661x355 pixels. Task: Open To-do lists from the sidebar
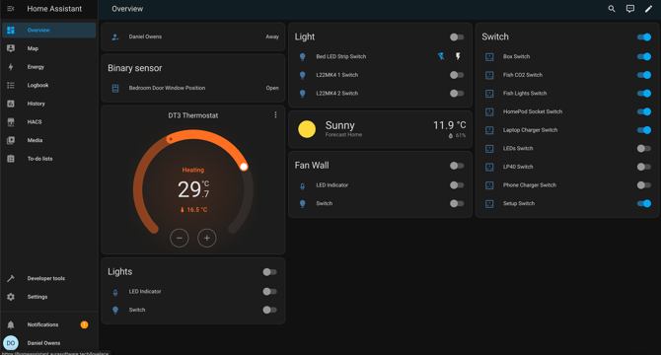pyautogui.click(x=49, y=159)
